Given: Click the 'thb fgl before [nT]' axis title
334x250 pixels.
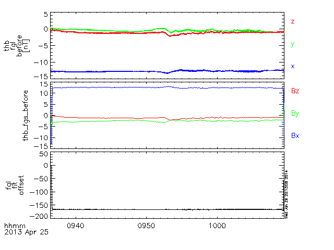Looking at the screenshot, I should (x=17, y=46).
